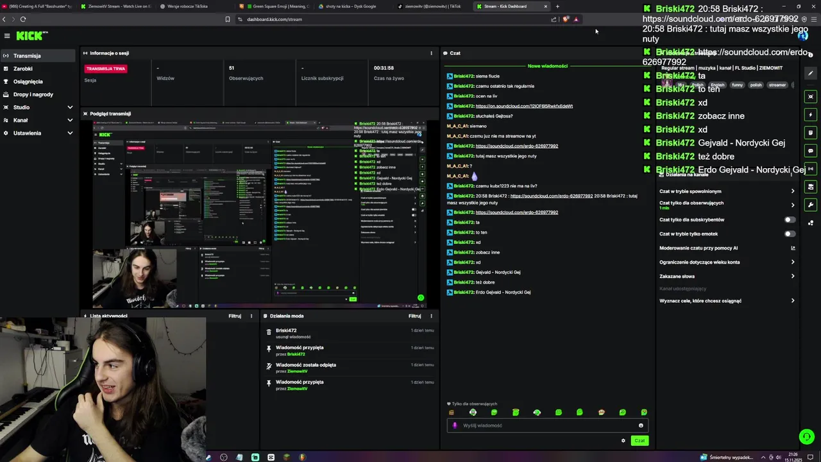The image size is (821, 462).
Task: Click the purple microphone icon in chat input
Action: pyautogui.click(x=455, y=425)
